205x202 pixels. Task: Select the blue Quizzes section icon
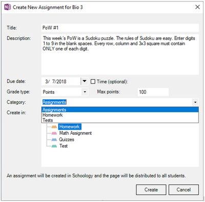click(x=54, y=139)
